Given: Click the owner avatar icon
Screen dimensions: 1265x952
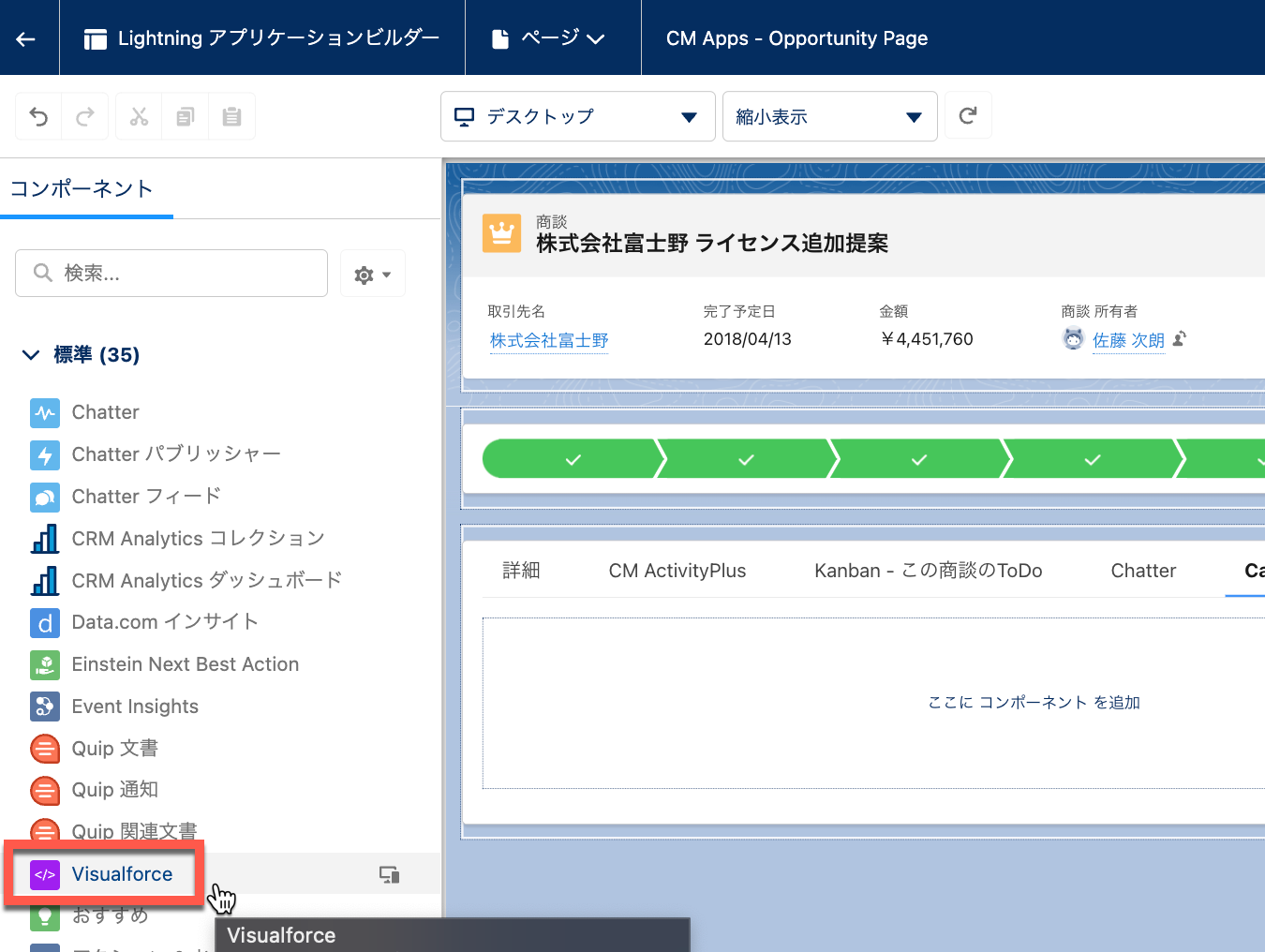Looking at the screenshot, I should pyautogui.click(x=1073, y=339).
